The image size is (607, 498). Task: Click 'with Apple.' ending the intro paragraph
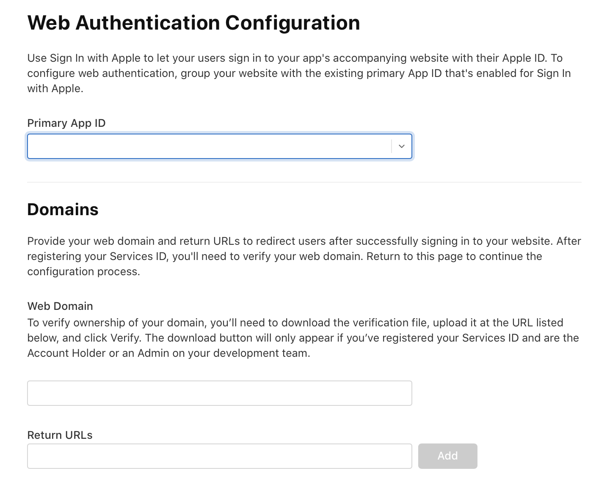[x=55, y=88]
